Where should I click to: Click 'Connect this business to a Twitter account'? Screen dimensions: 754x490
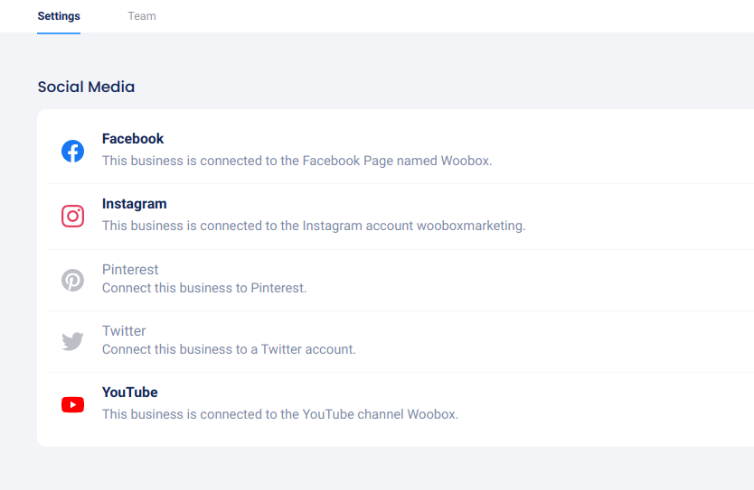tap(229, 349)
